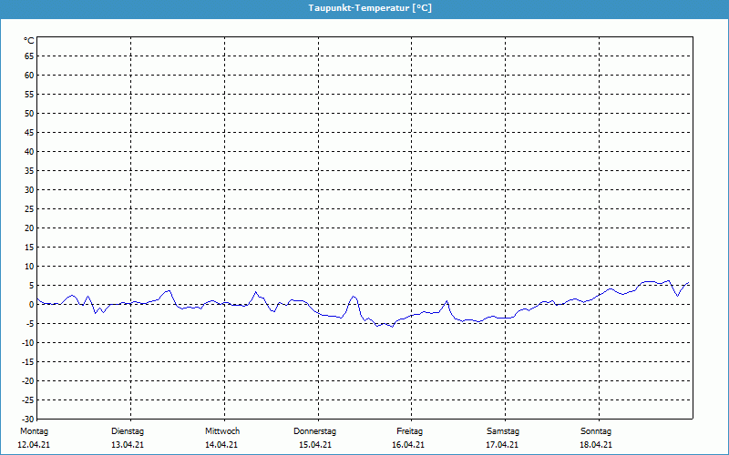Select the Dienstag day label
Screen dimensions: 729x455
pyautogui.click(x=128, y=431)
